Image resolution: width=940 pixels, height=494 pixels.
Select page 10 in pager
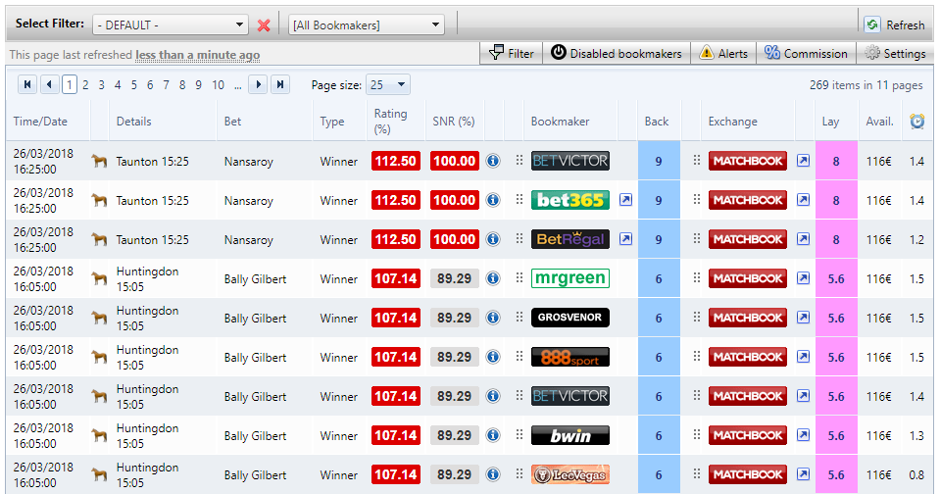tap(219, 85)
